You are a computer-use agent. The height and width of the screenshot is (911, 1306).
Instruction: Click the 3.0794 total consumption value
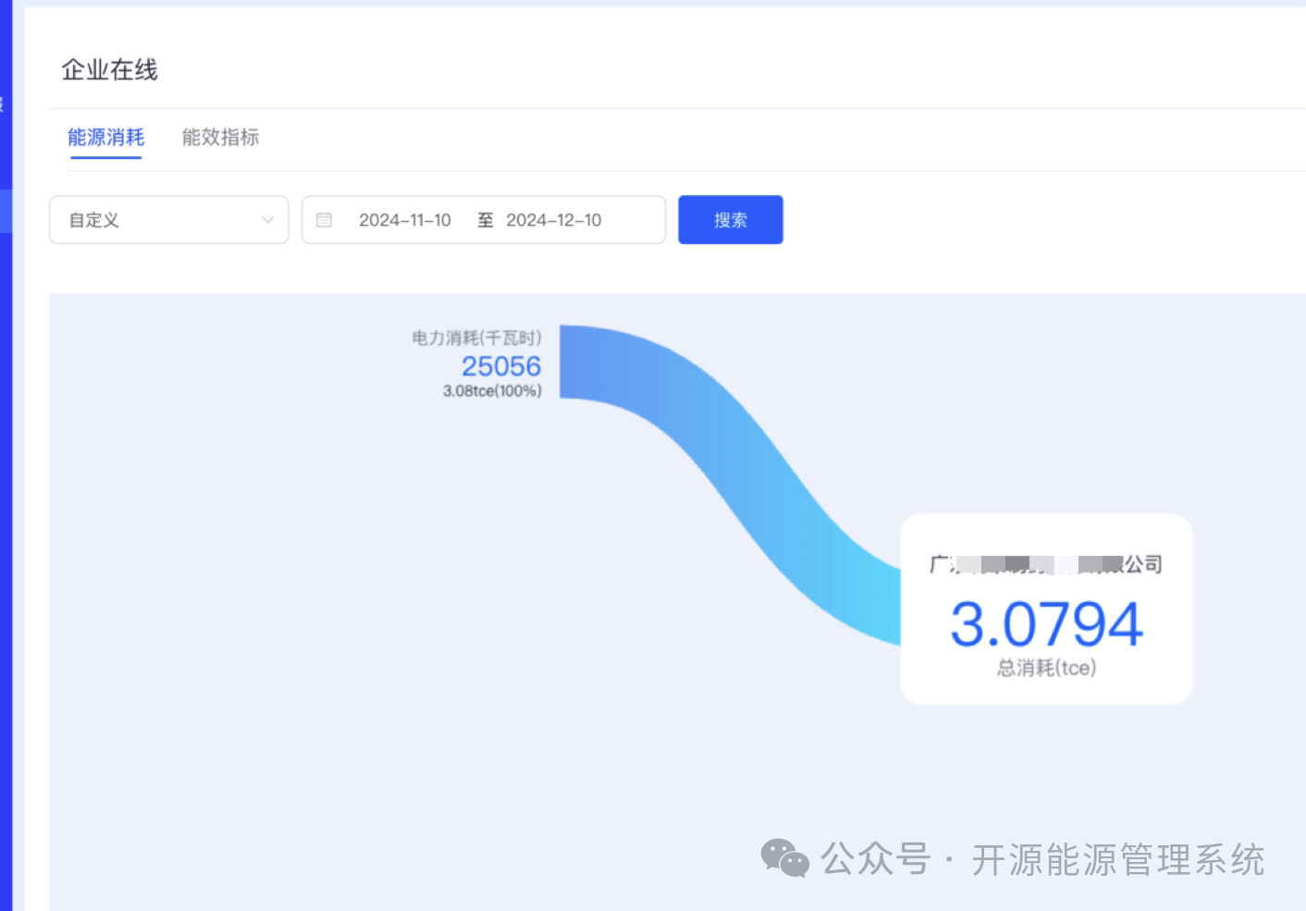click(x=1046, y=624)
